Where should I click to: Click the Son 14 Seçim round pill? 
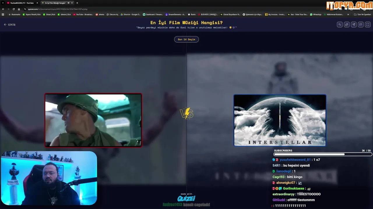click(x=186, y=39)
